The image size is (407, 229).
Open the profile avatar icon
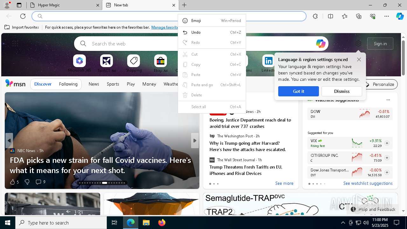pos(7,5)
